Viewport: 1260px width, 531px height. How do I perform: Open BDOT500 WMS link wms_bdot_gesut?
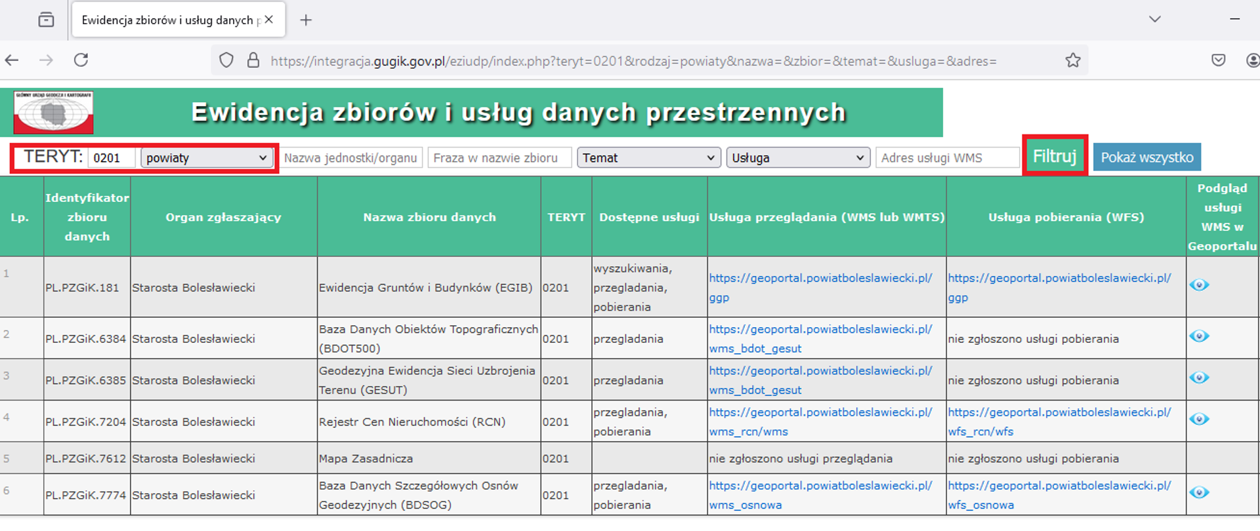pyautogui.click(x=820, y=339)
